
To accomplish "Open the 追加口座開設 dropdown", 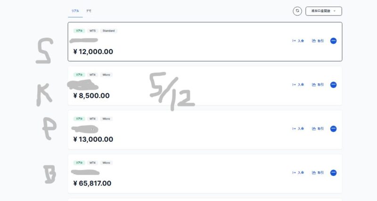I will click(324, 11).
